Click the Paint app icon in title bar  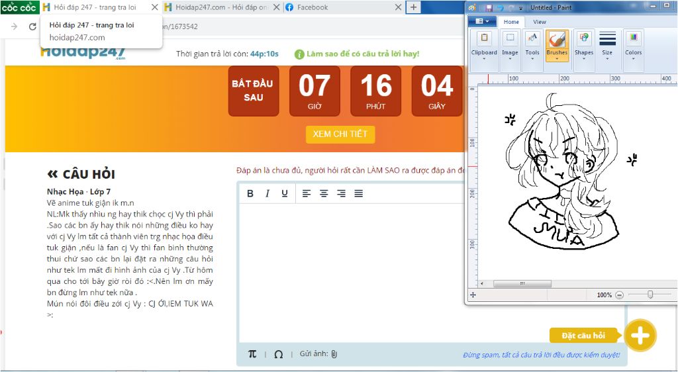click(x=472, y=8)
